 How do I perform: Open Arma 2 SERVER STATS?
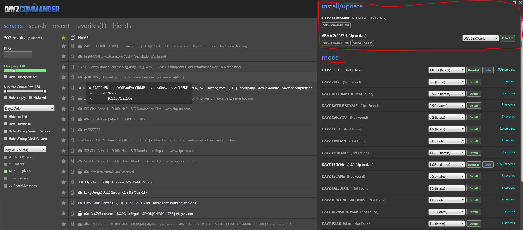(x=363, y=43)
